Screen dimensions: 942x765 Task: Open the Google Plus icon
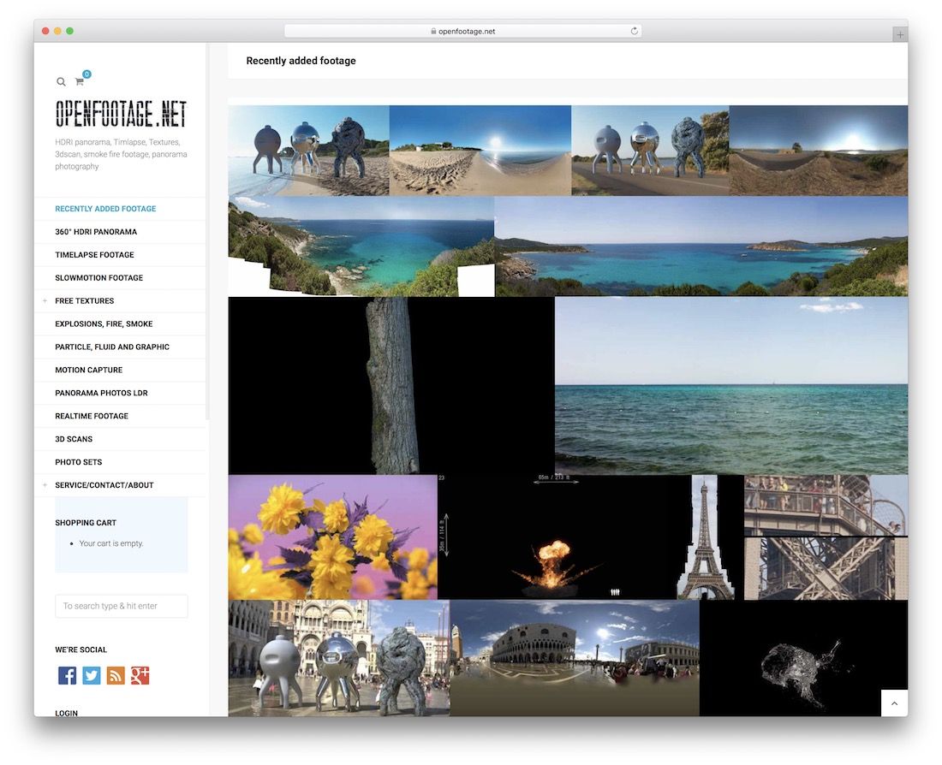point(140,675)
